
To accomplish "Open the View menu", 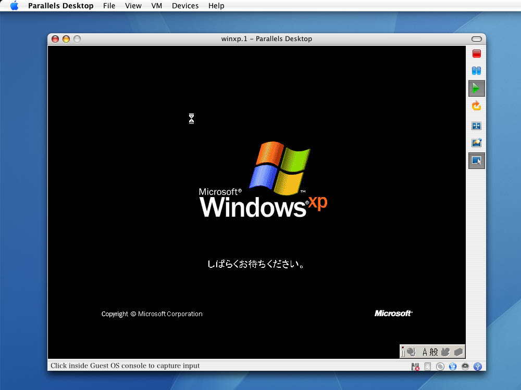I will point(133,6).
